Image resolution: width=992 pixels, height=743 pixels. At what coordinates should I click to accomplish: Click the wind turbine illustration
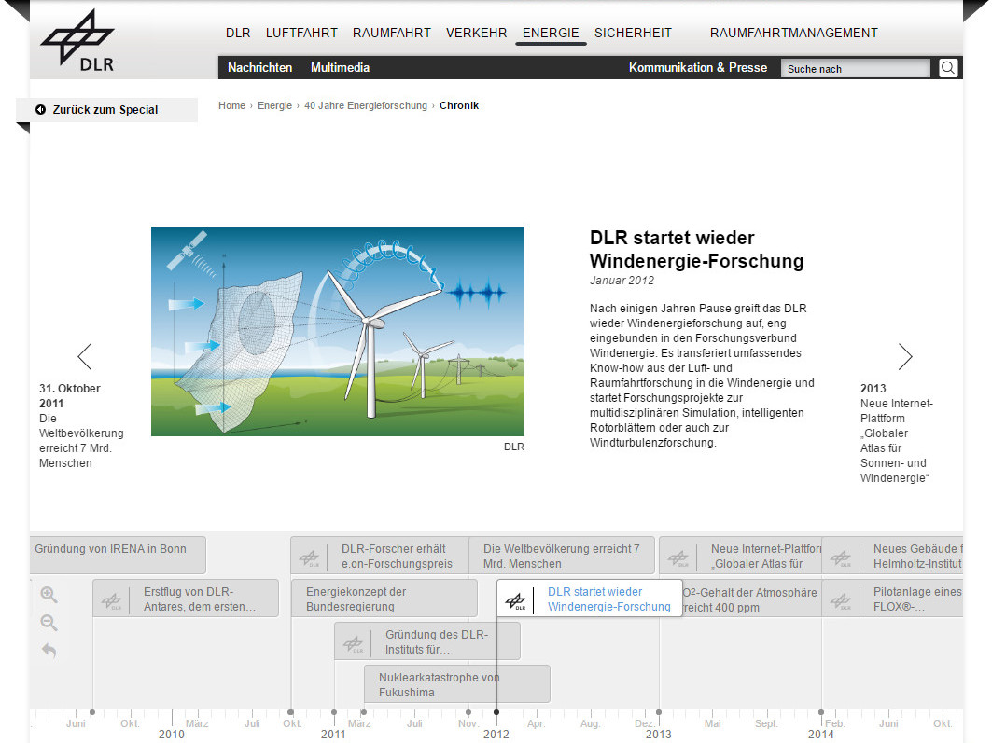point(337,331)
